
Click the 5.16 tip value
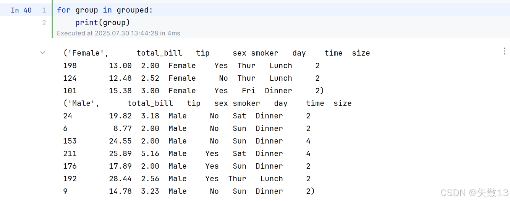pos(150,154)
